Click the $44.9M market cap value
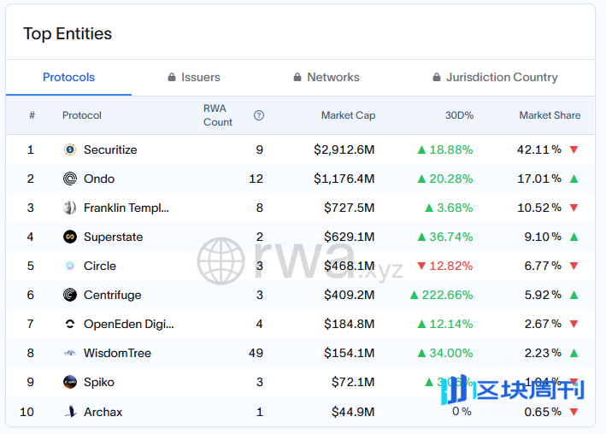Screen dimensions: 606x434 click(x=353, y=412)
